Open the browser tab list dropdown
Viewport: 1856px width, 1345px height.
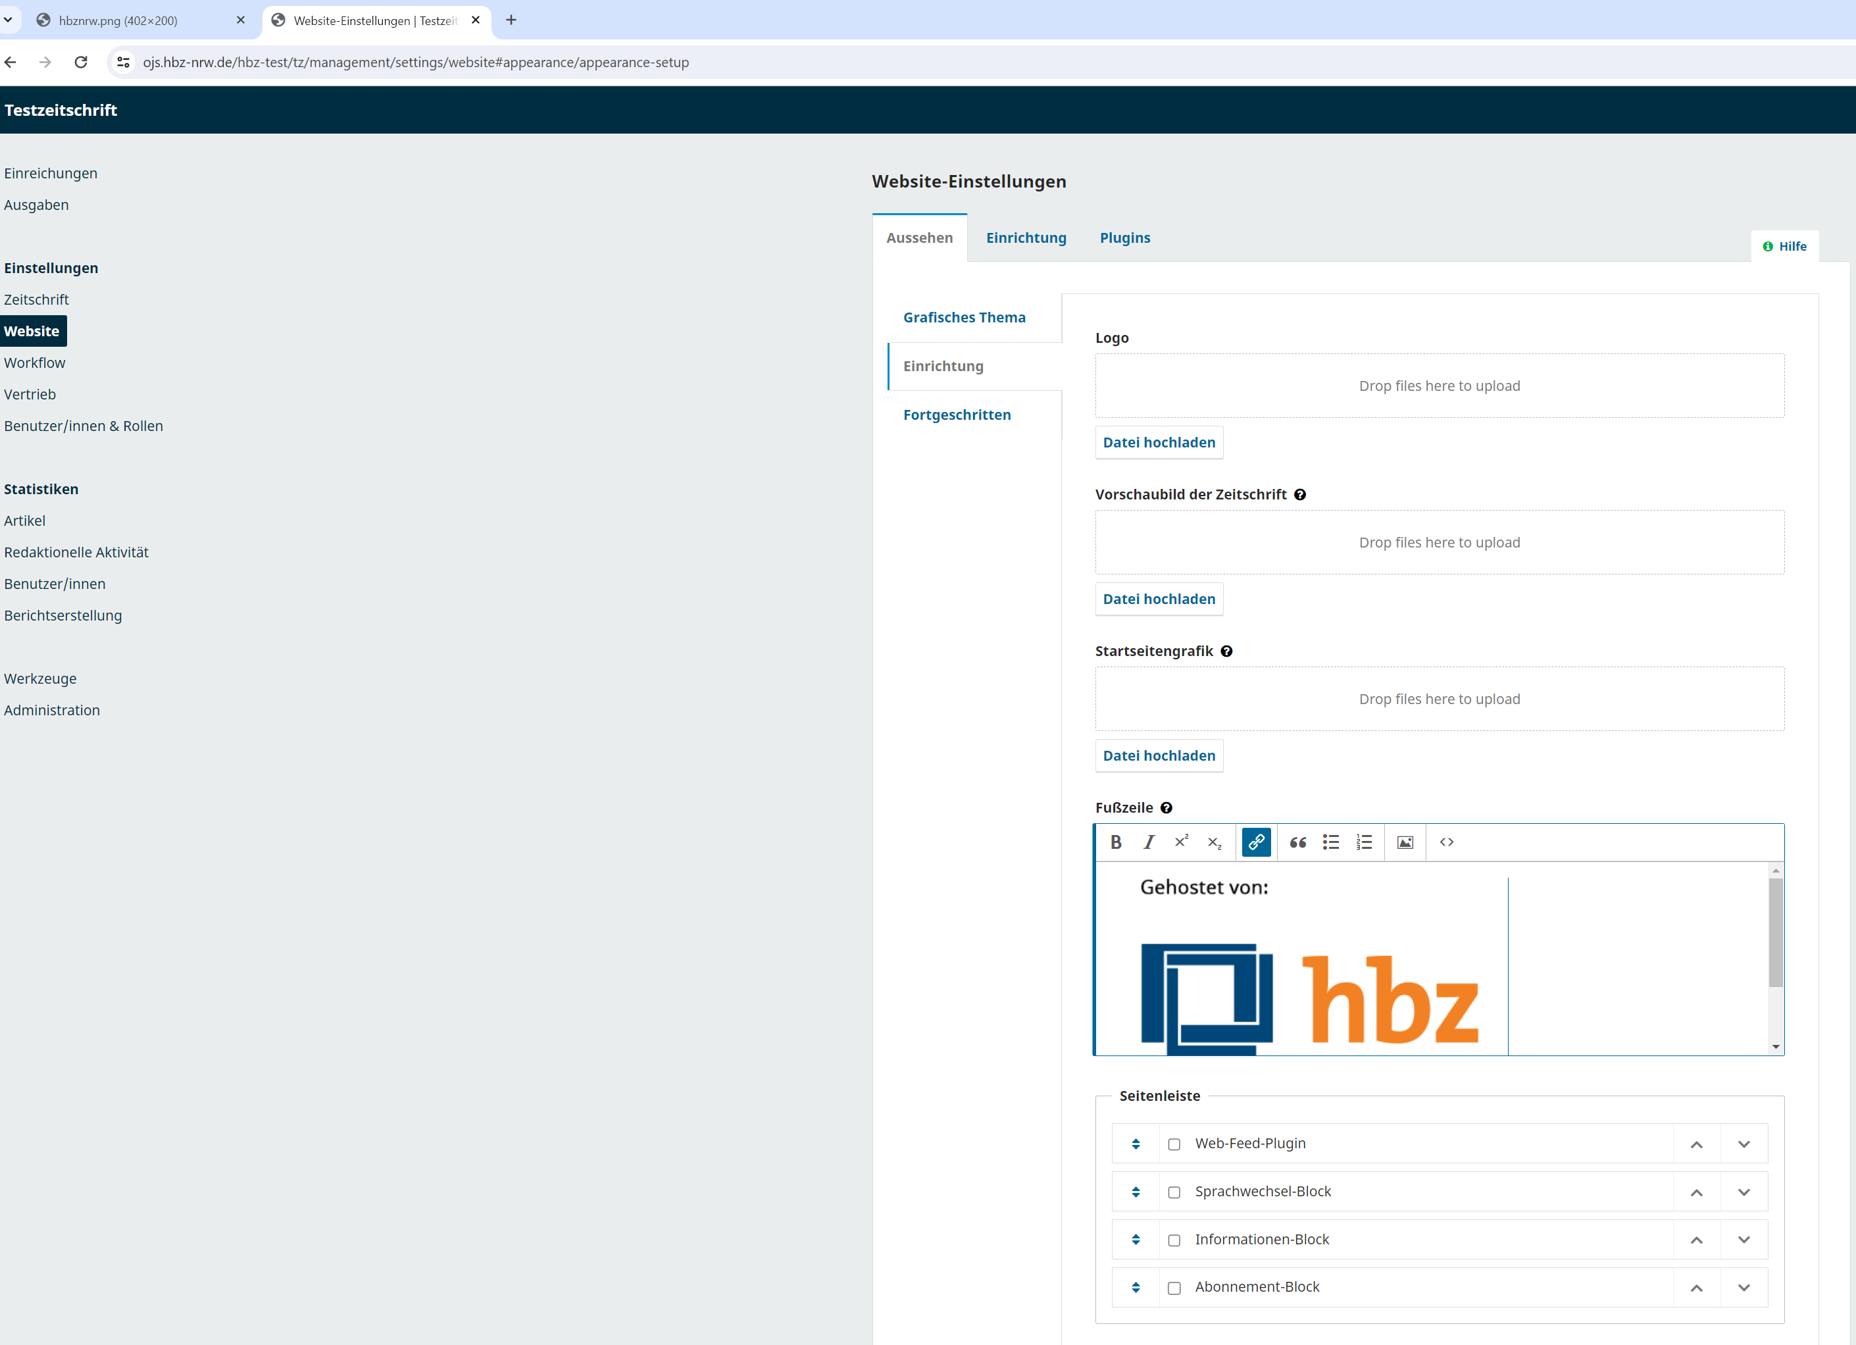click(8, 20)
